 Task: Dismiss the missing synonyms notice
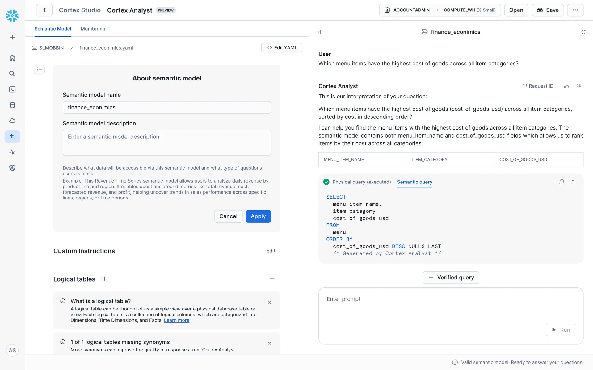click(x=269, y=343)
